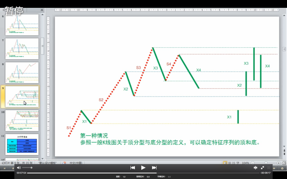
Task: Switch to PowerPoint normal view icon
Action: [225, 163]
